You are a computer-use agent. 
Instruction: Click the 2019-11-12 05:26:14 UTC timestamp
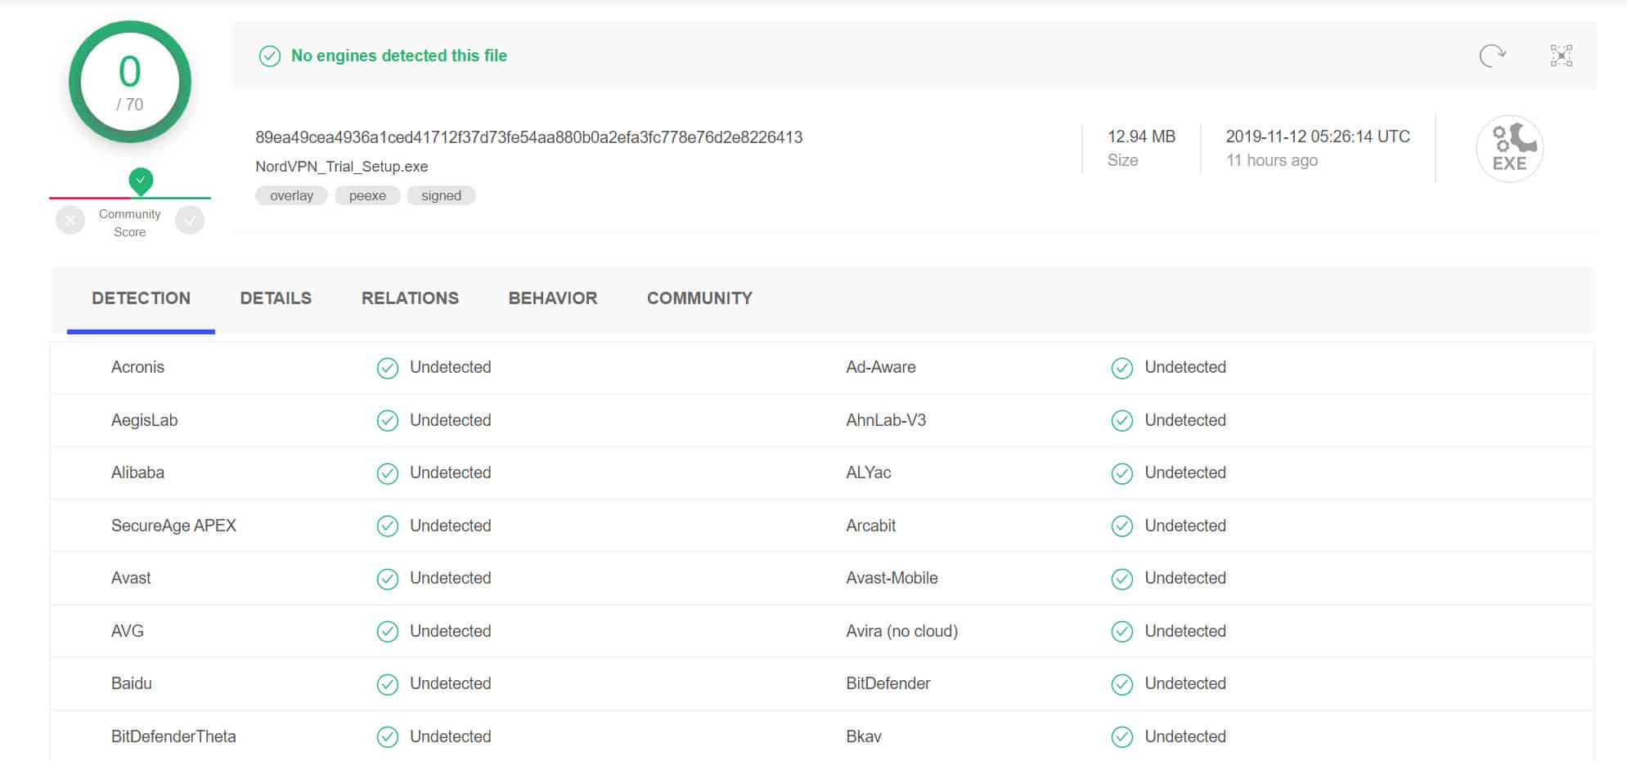[x=1317, y=137]
